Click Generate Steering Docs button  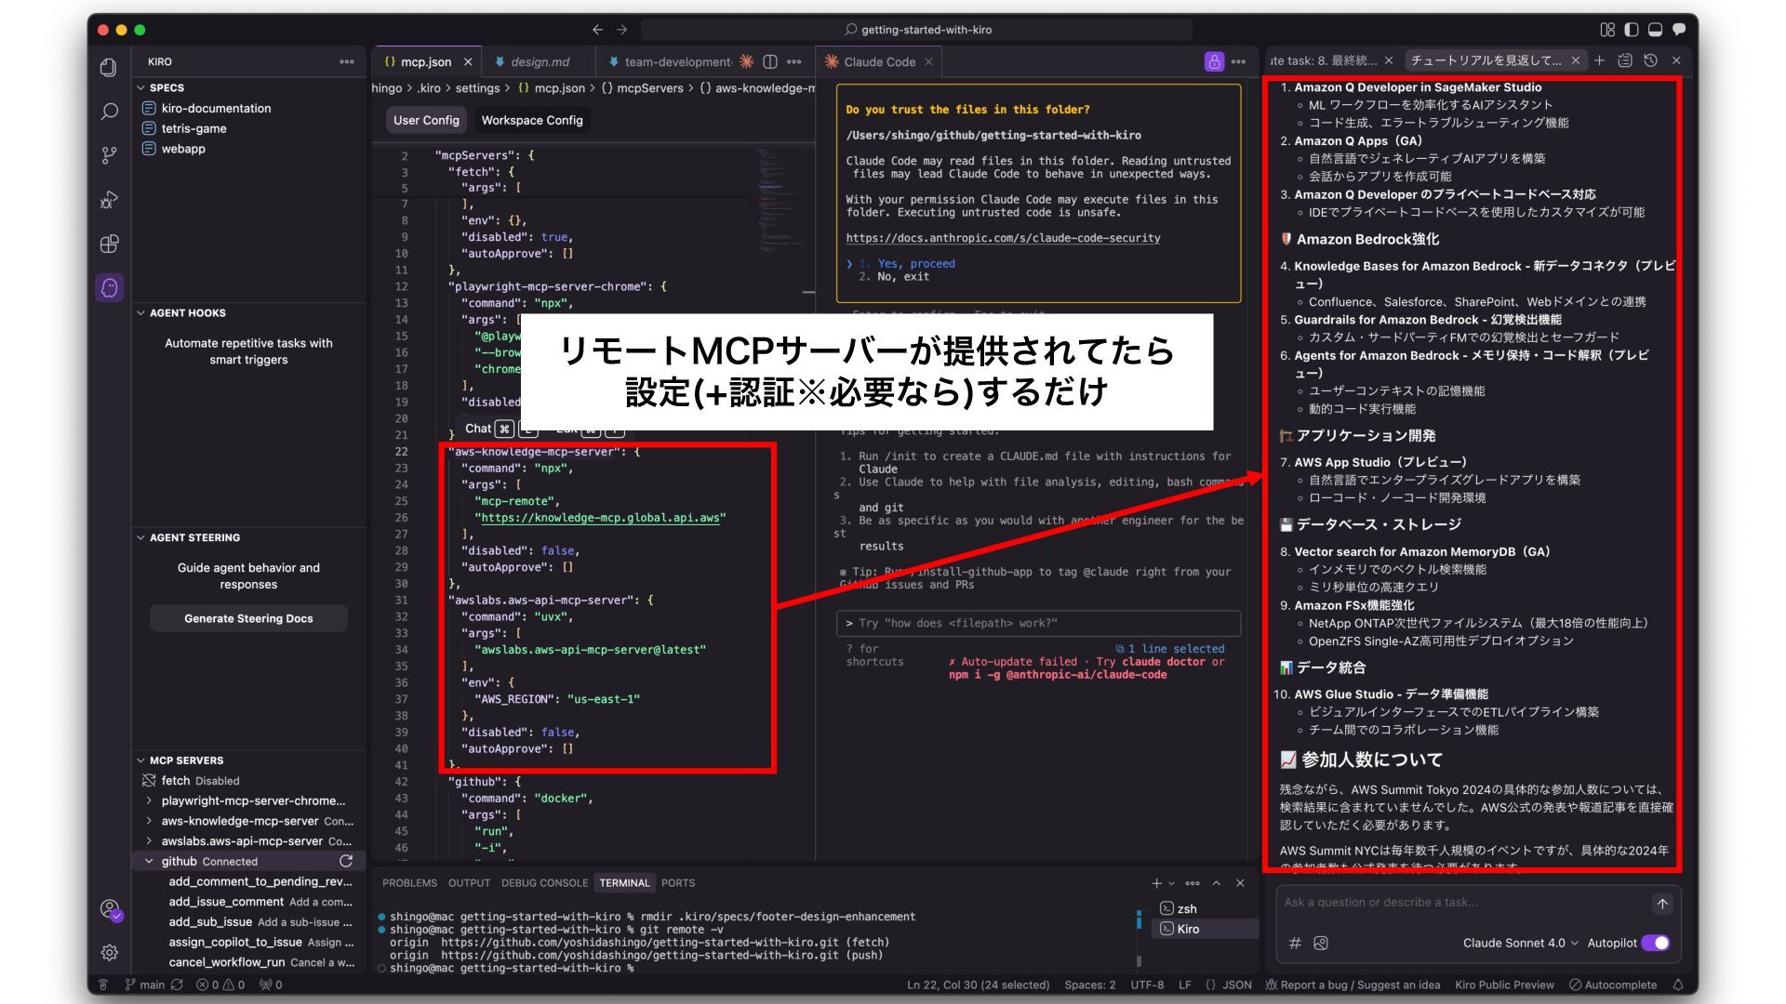(248, 618)
